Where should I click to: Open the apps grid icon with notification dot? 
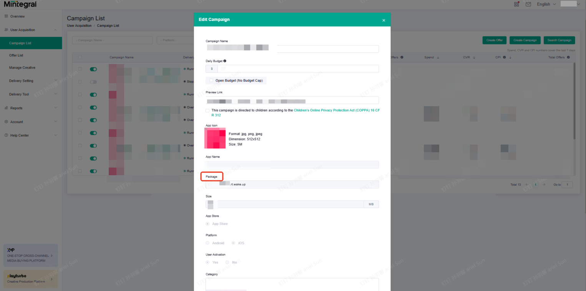pos(516,4)
